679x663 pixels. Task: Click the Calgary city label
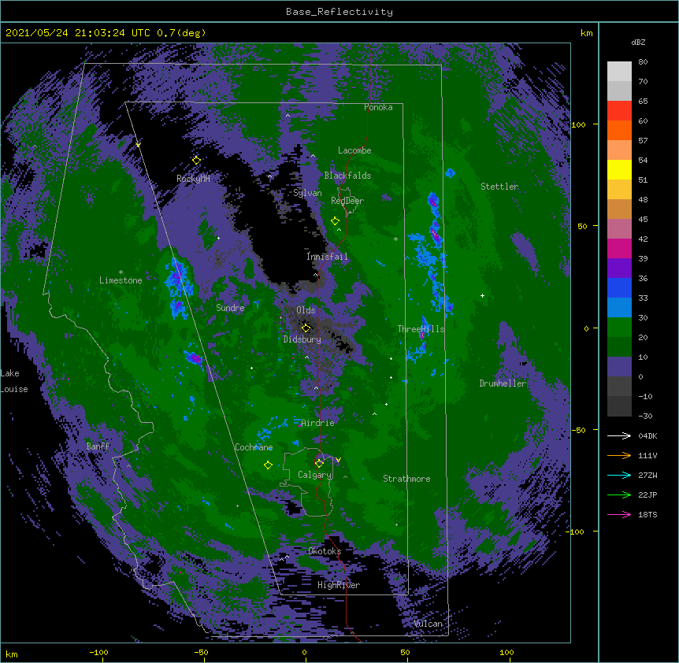pyautogui.click(x=314, y=475)
